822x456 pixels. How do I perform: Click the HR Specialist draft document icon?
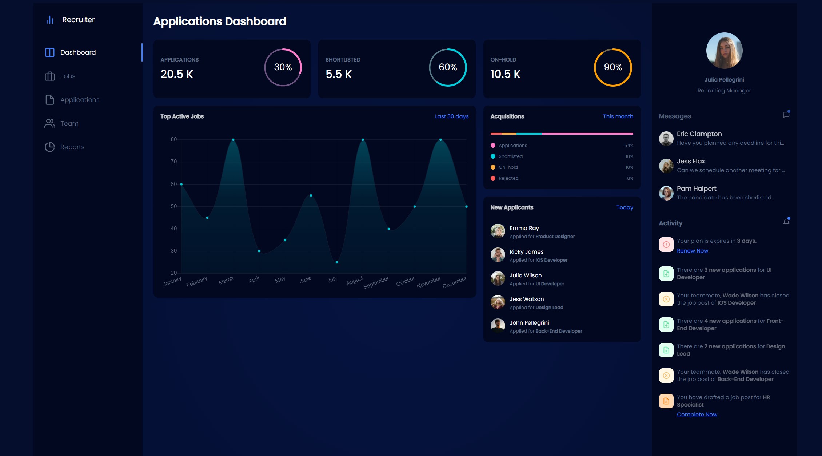tap(666, 401)
